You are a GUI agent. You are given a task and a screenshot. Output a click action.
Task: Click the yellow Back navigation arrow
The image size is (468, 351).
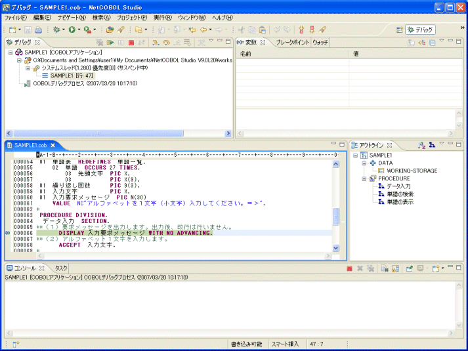[203, 30]
